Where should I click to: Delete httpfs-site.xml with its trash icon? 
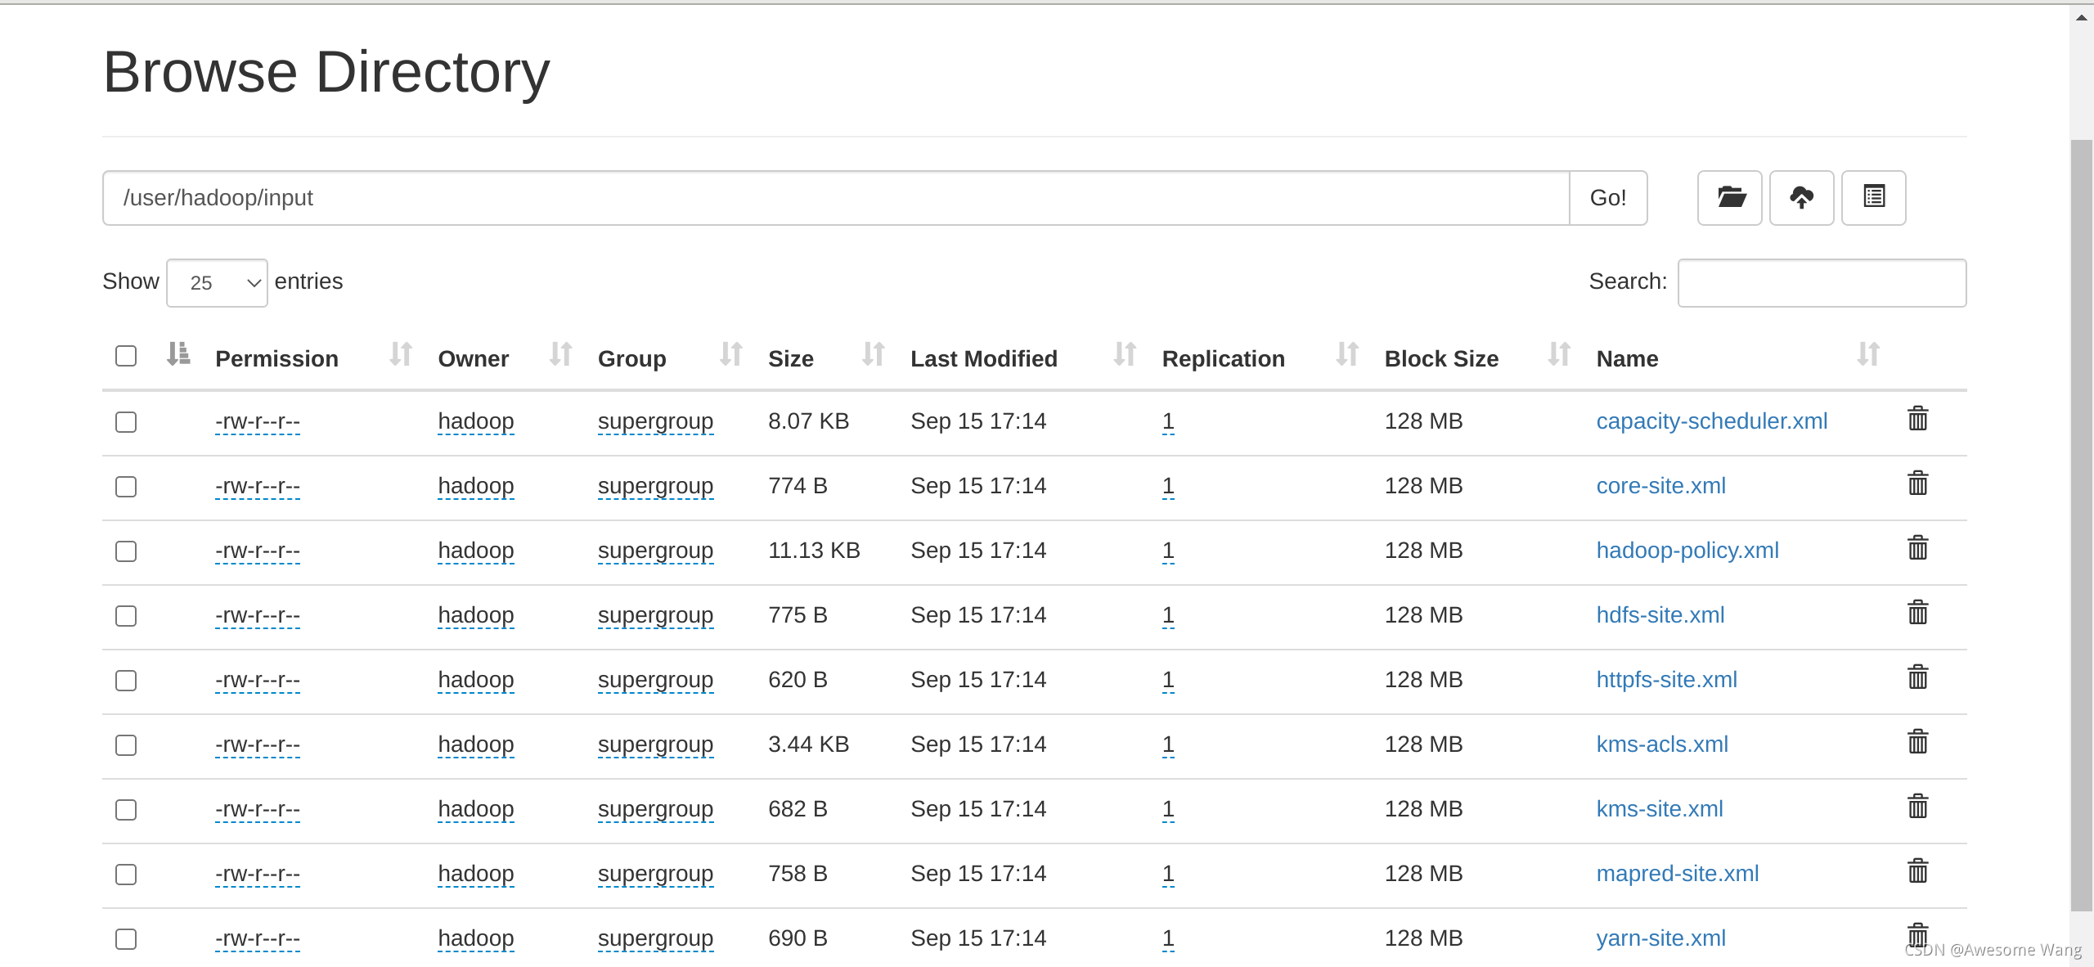1917,677
